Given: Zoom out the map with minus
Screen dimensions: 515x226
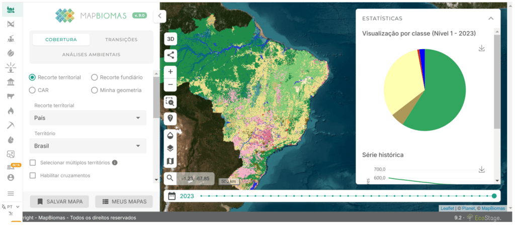Looking at the screenshot, I should [170, 85].
